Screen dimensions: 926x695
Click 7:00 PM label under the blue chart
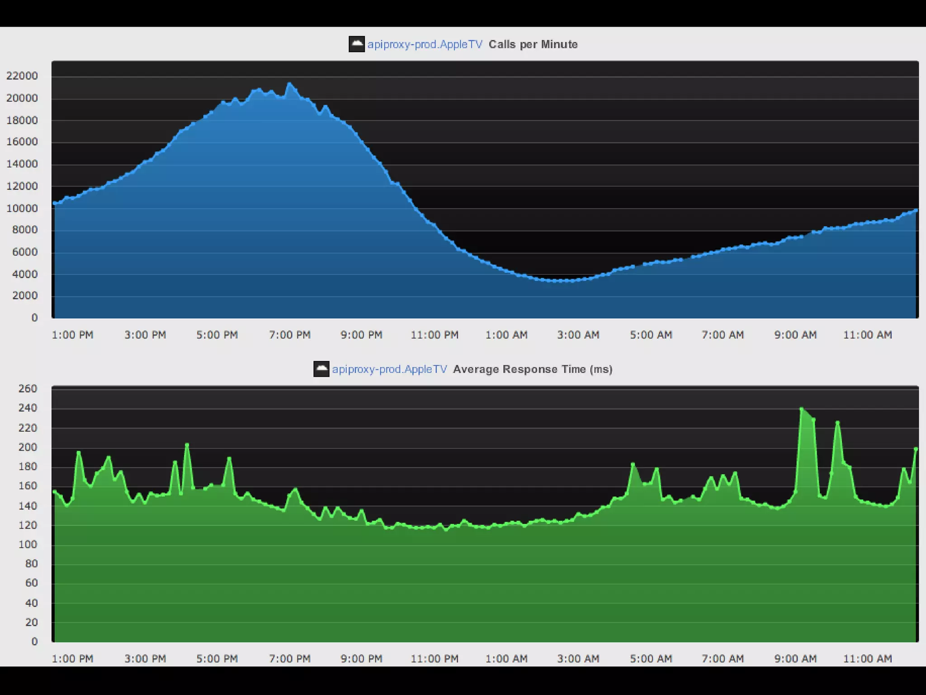click(290, 335)
